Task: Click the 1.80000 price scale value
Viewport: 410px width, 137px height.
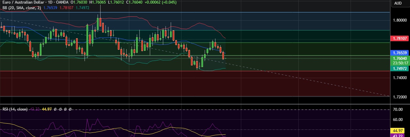Action: tap(400, 20)
